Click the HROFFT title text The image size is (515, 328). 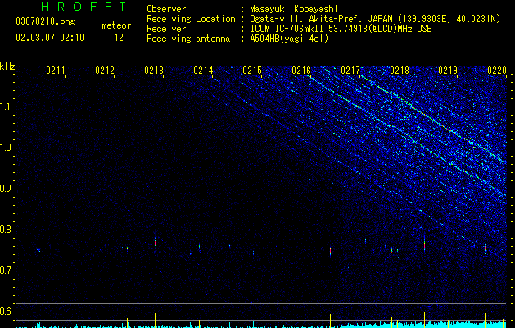[84, 7]
